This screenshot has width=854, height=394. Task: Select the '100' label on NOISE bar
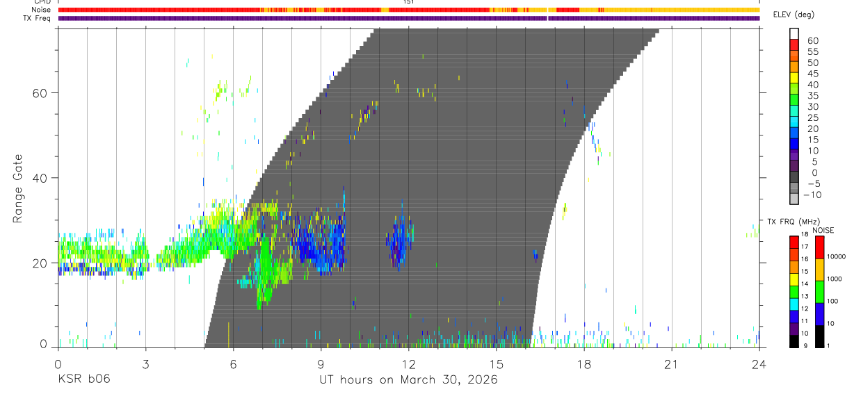point(834,301)
